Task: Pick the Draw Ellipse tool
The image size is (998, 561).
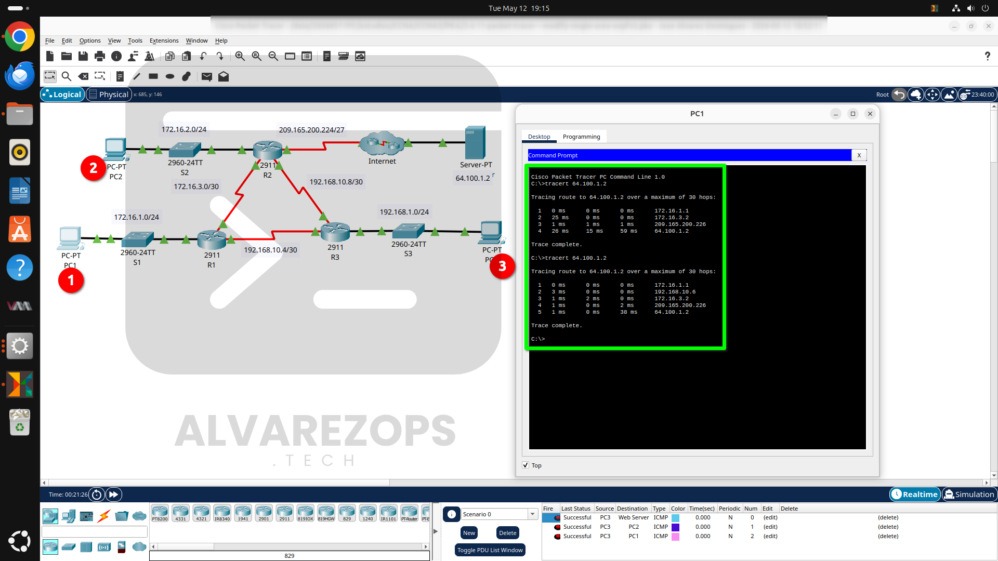Action: coord(170,76)
